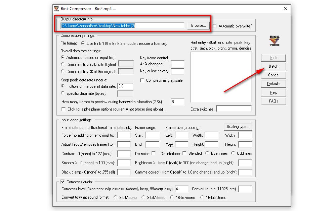Restore settings with the Defaults button

tap(274, 84)
